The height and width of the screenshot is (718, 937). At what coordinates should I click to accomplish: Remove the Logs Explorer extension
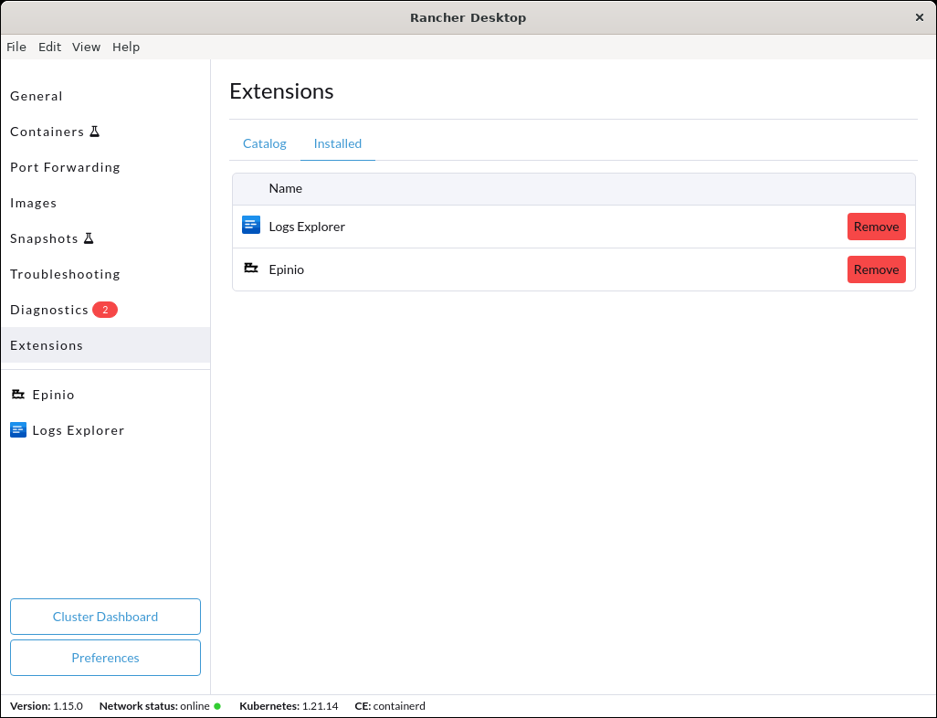coord(876,226)
